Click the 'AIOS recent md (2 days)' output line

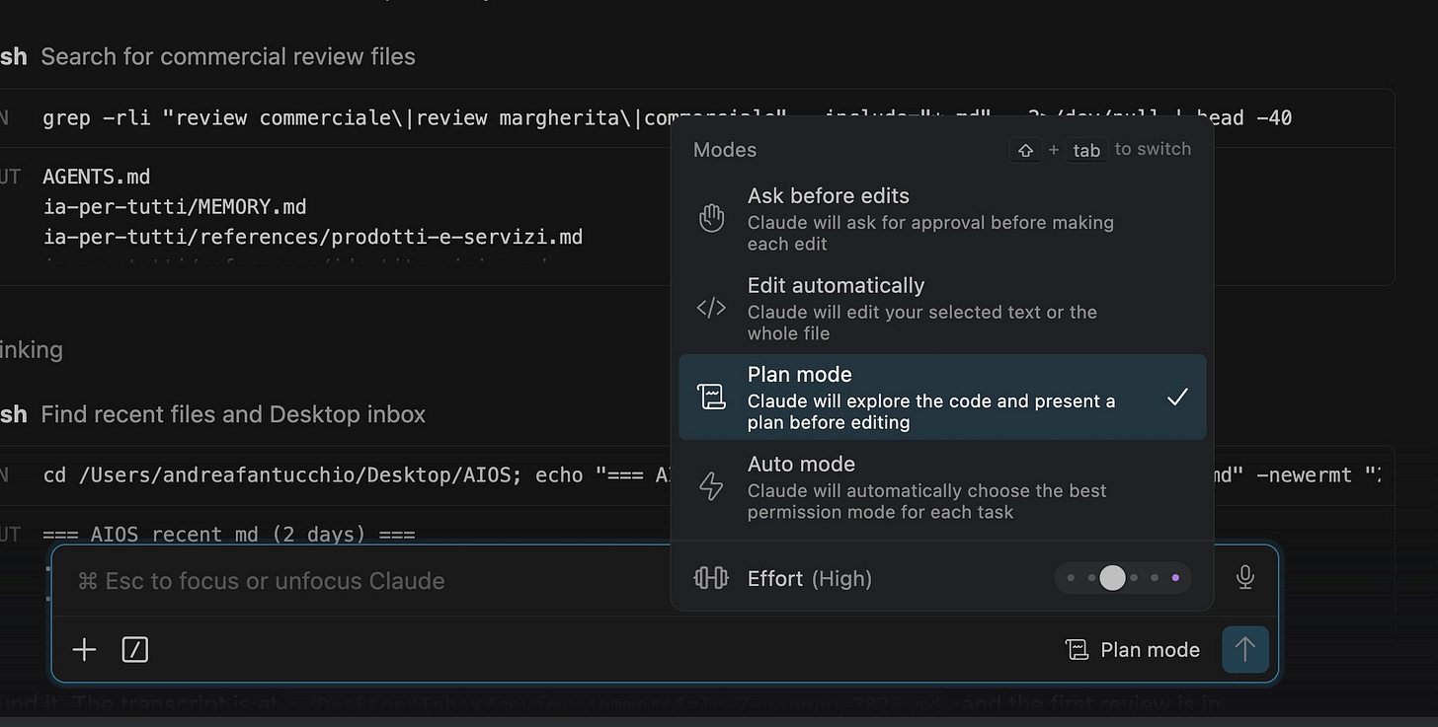click(229, 535)
